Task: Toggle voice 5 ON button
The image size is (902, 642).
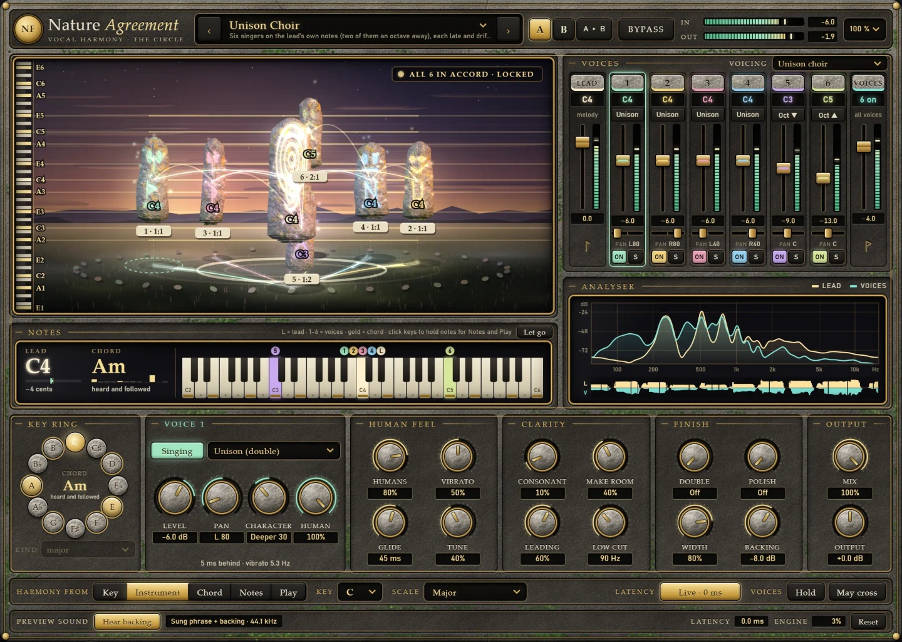Action: (x=779, y=257)
